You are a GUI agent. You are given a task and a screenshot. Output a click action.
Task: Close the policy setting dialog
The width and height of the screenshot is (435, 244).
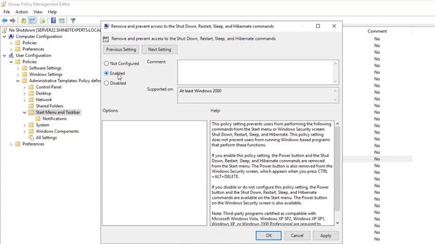click(334, 26)
